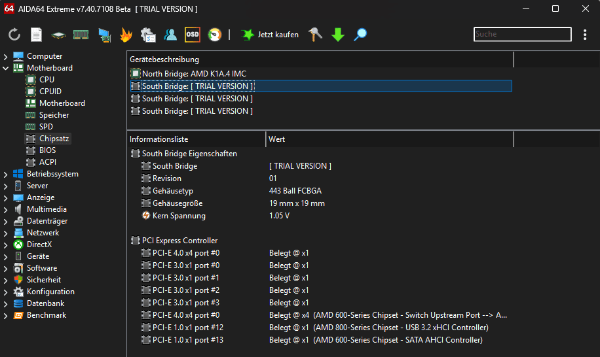Expand the Multimedia tree node
This screenshot has height=357, width=600.
coord(5,209)
